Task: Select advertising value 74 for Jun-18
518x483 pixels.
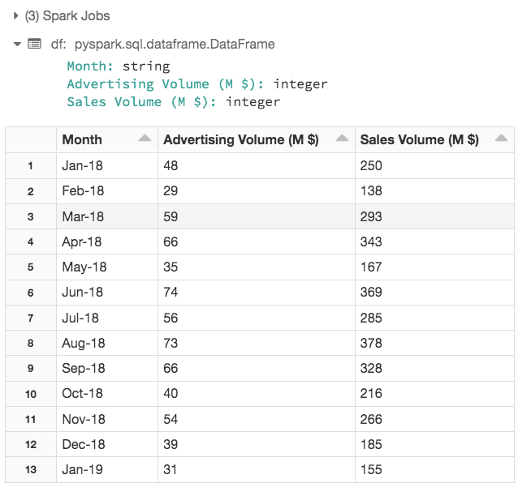Action: [171, 292]
